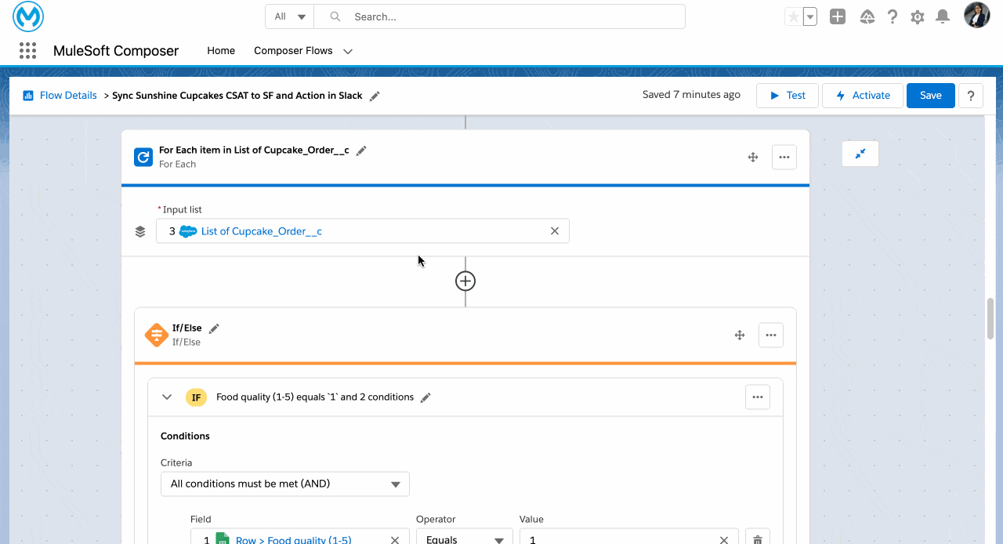Image resolution: width=1003 pixels, height=544 pixels.
Task: Click the yellow IF badge
Action: 197,397
